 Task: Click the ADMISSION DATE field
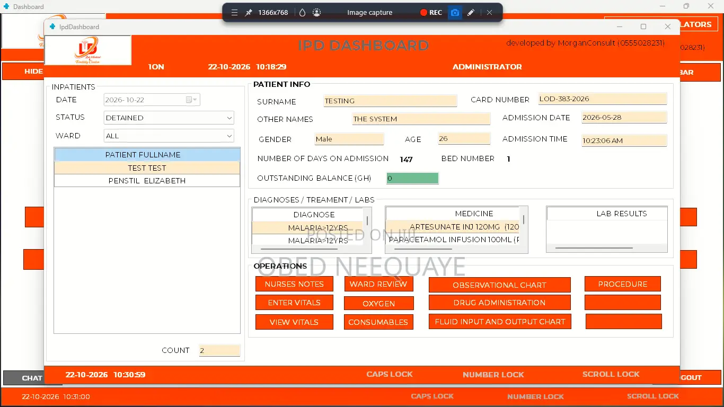[x=624, y=118]
